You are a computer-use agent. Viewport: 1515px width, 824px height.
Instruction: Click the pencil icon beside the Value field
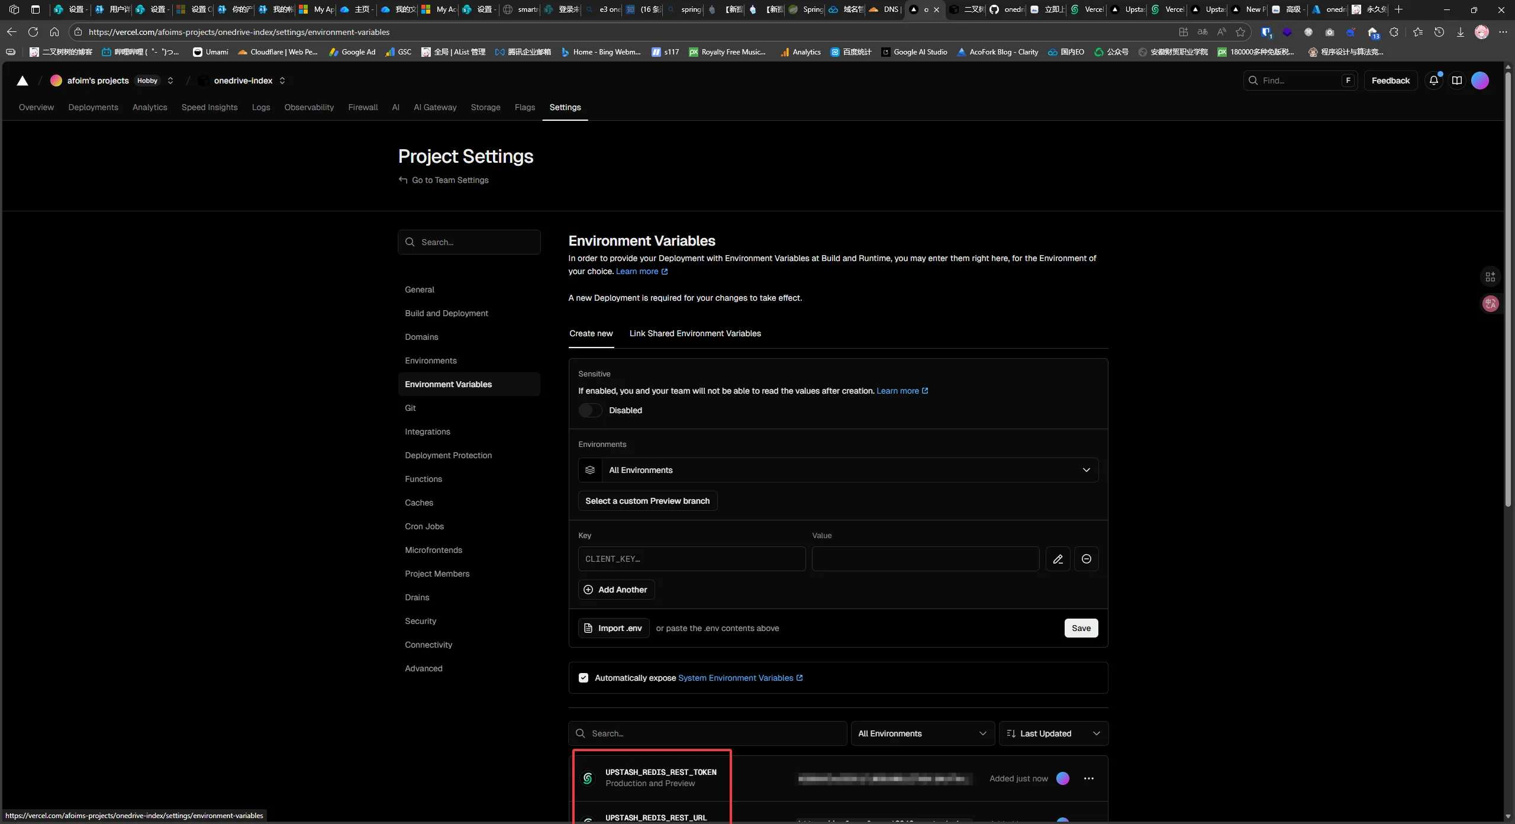[x=1058, y=559]
